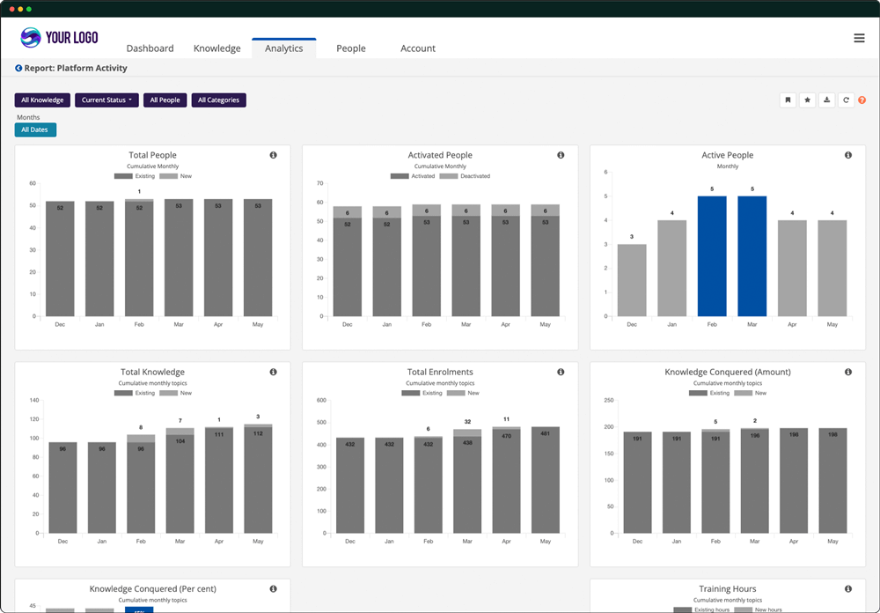Switch to the Dashboard tab
880x613 pixels.
coord(150,48)
